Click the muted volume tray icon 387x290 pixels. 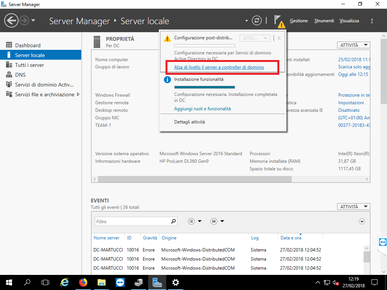click(x=336, y=282)
